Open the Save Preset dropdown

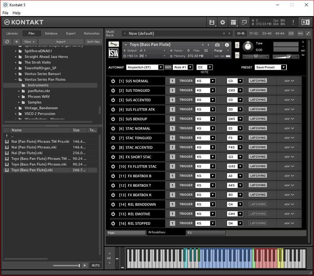[270, 67]
